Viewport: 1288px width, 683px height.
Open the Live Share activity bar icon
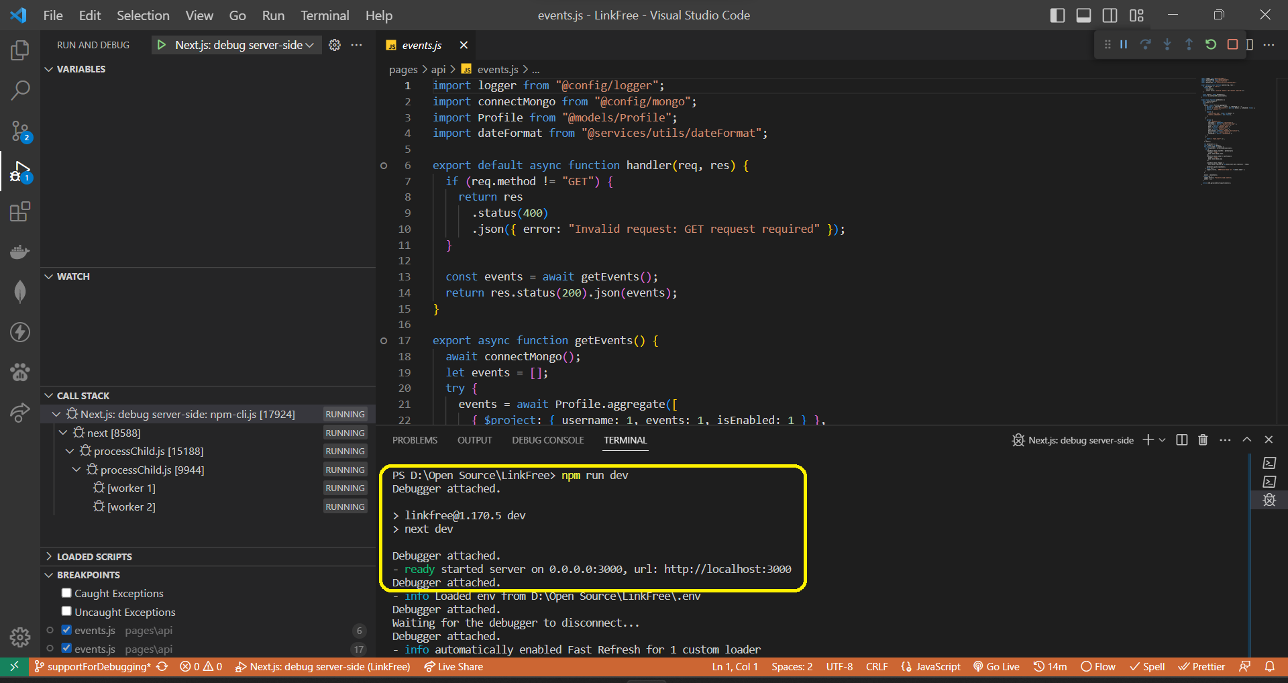[x=20, y=413]
